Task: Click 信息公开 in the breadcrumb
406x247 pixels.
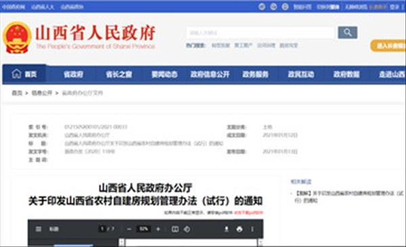Action: click(42, 93)
